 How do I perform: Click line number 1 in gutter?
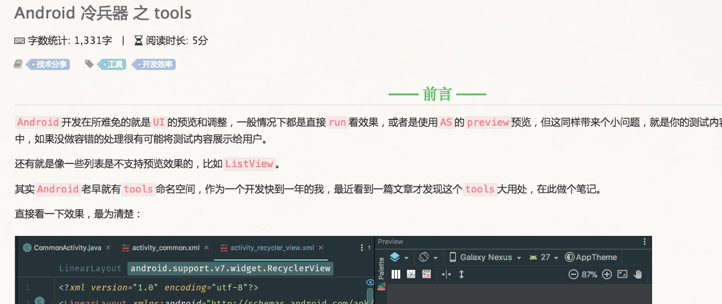pos(28,288)
